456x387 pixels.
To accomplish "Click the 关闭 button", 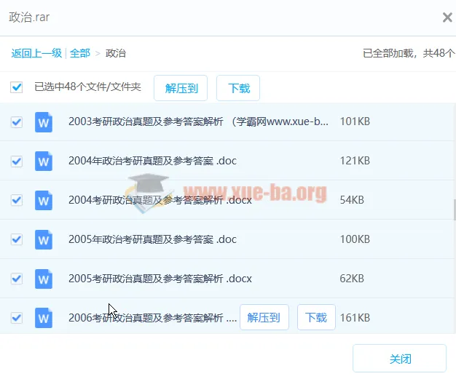I will coord(399,359).
